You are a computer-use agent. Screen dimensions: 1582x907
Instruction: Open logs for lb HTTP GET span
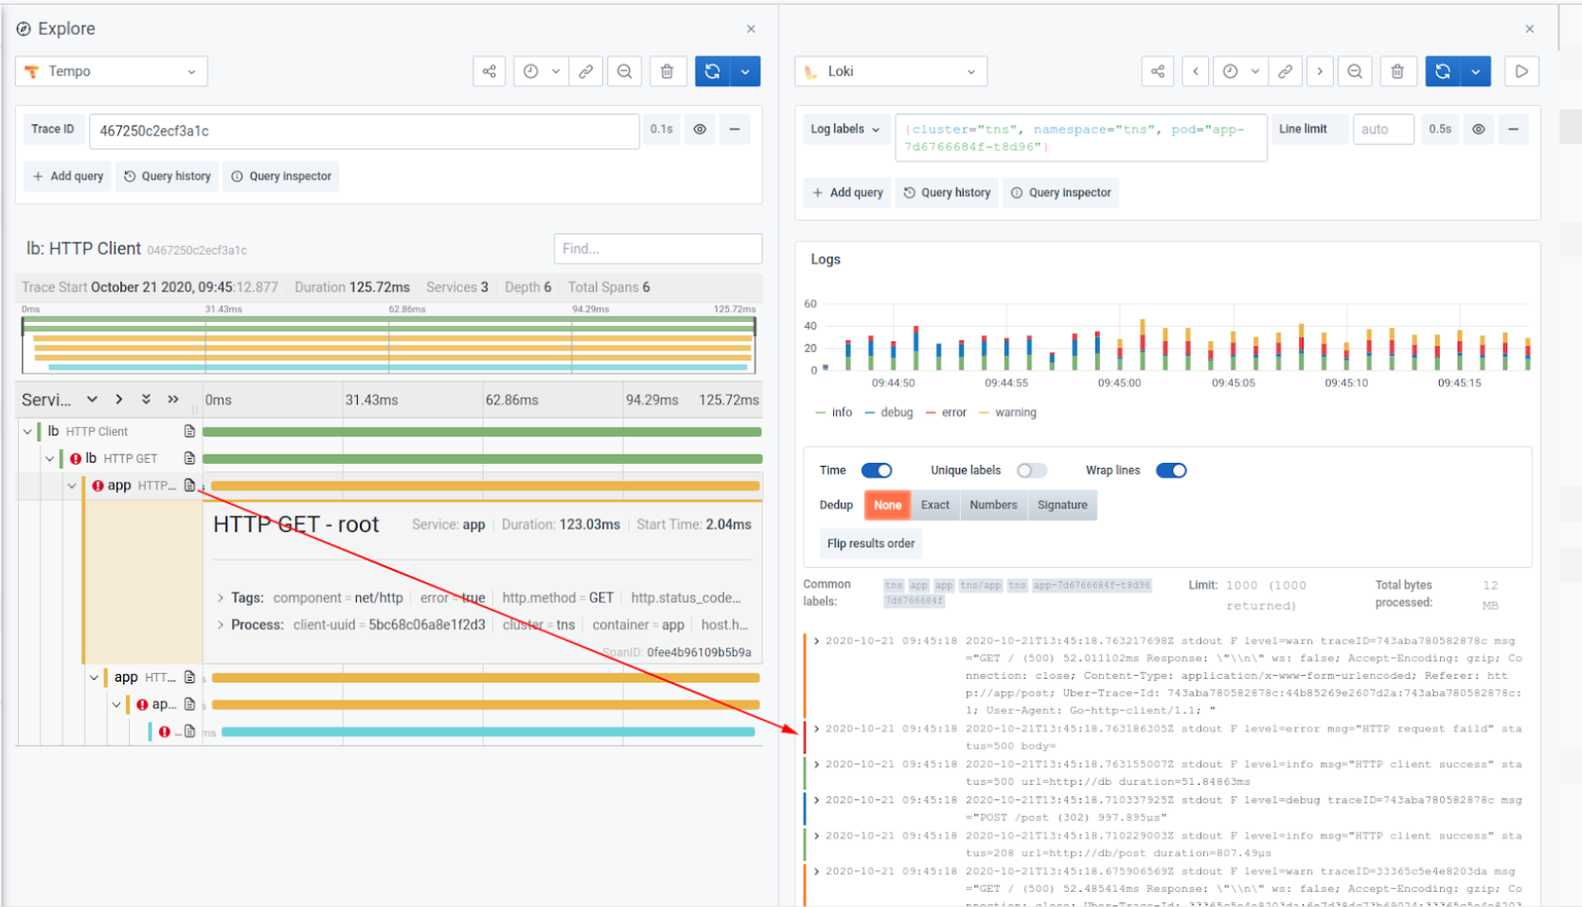coord(189,458)
